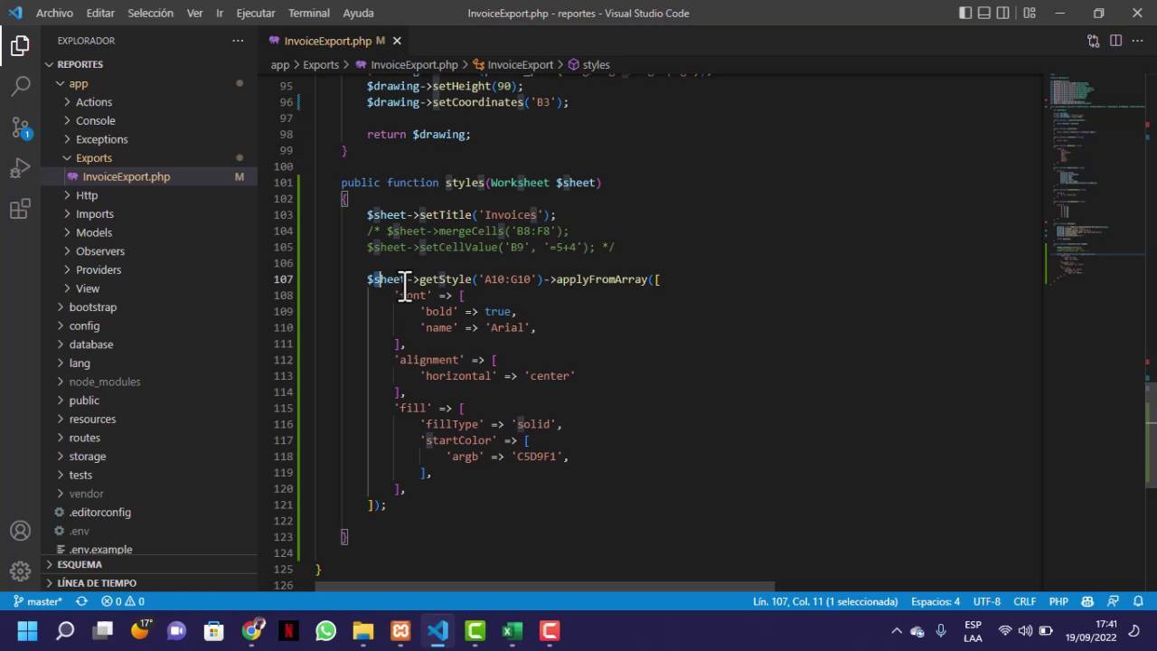The width and height of the screenshot is (1157, 651).
Task: Open the Terminal menu
Action: (308, 14)
